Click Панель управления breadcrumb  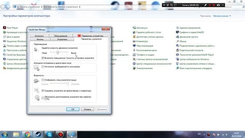29,7
